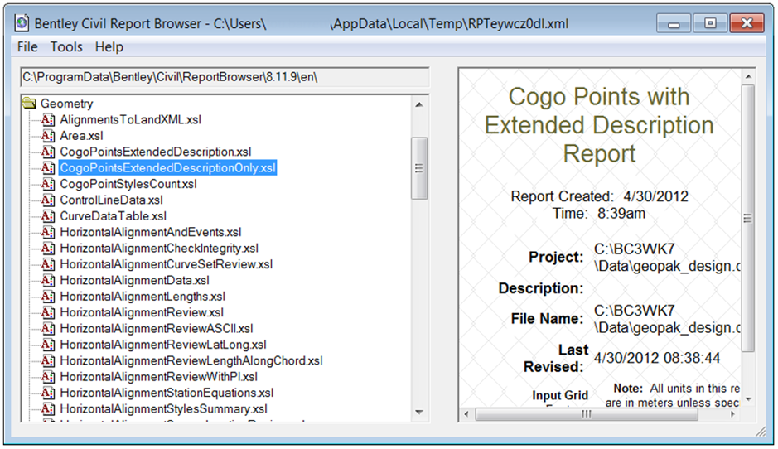Screen dimensions: 778x449
Task: Click the icon beside CurveDataTable.xsl
Action: tap(48, 216)
